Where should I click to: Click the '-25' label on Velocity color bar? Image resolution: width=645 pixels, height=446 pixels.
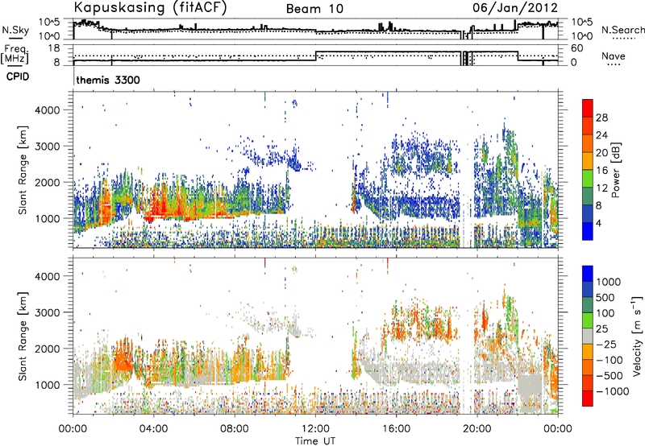coord(607,345)
